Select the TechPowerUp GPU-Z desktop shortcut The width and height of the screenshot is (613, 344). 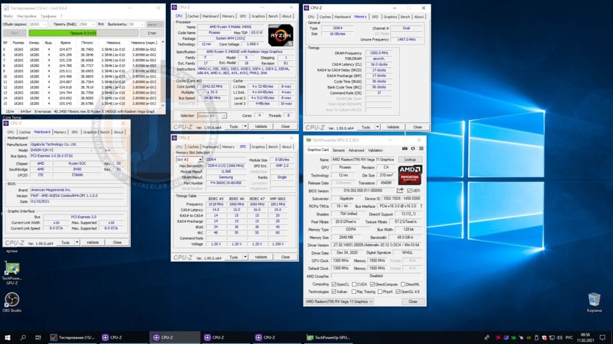12,272
